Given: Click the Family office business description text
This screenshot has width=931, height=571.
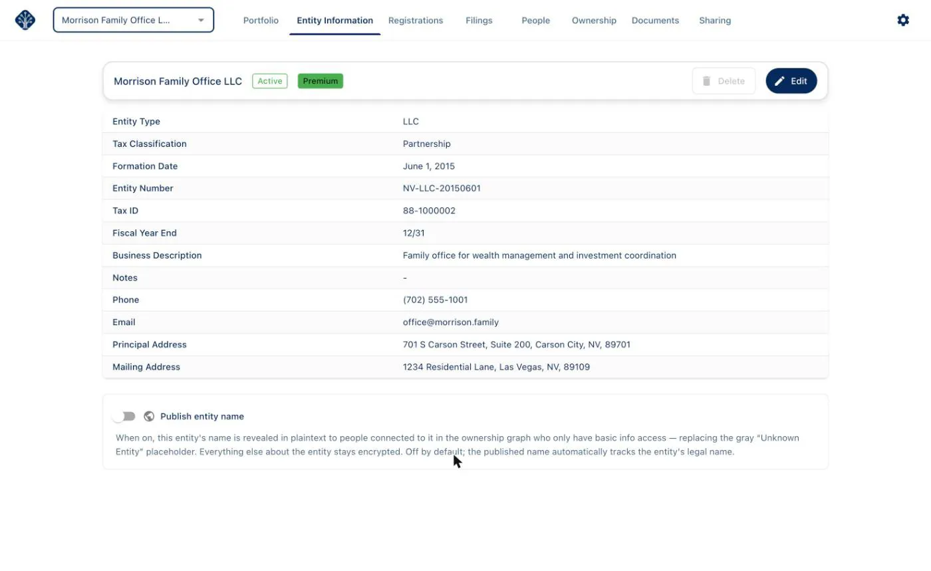Looking at the screenshot, I should [539, 255].
